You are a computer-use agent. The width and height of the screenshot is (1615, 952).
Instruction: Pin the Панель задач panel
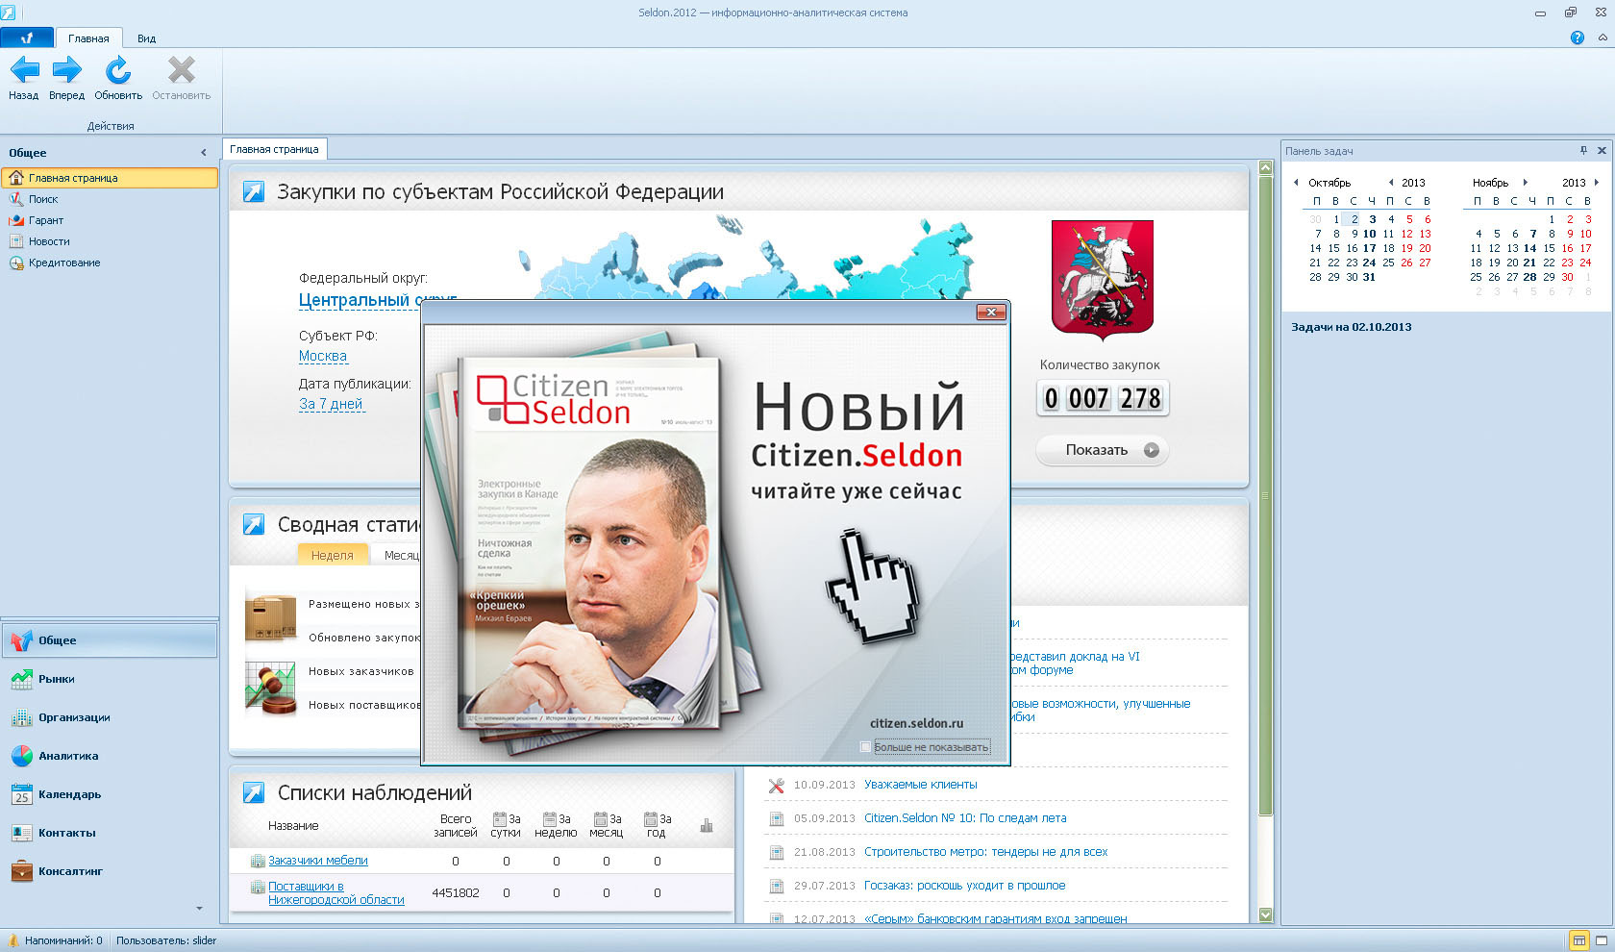[1583, 150]
